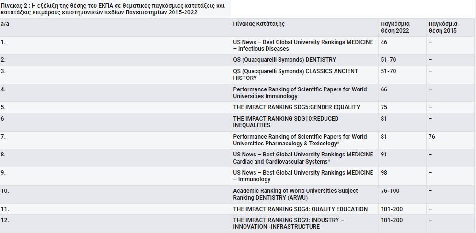Image resolution: width=476 pixels, height=233 pixels.
Task: Click row number '11.' in the a/a column
Action: (x=5, y=209)
